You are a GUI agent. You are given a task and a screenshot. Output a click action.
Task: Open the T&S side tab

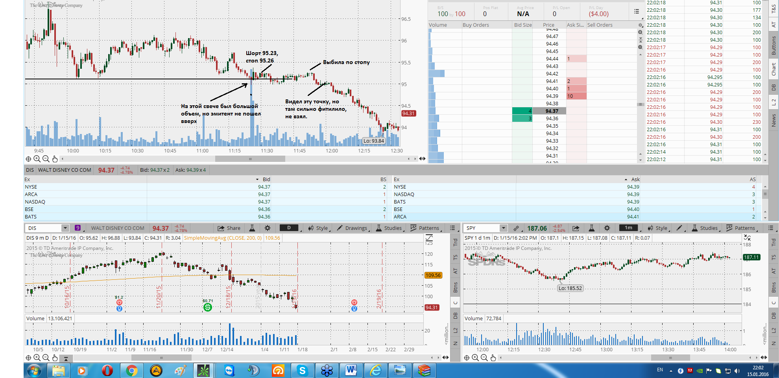pos(773,9)
